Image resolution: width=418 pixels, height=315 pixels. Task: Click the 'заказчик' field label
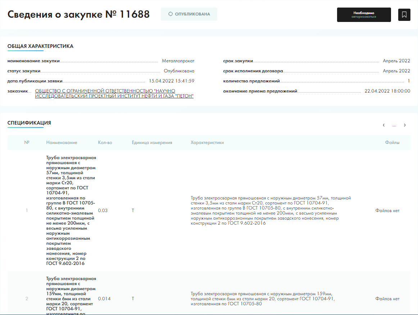click(x=18, y=91)
